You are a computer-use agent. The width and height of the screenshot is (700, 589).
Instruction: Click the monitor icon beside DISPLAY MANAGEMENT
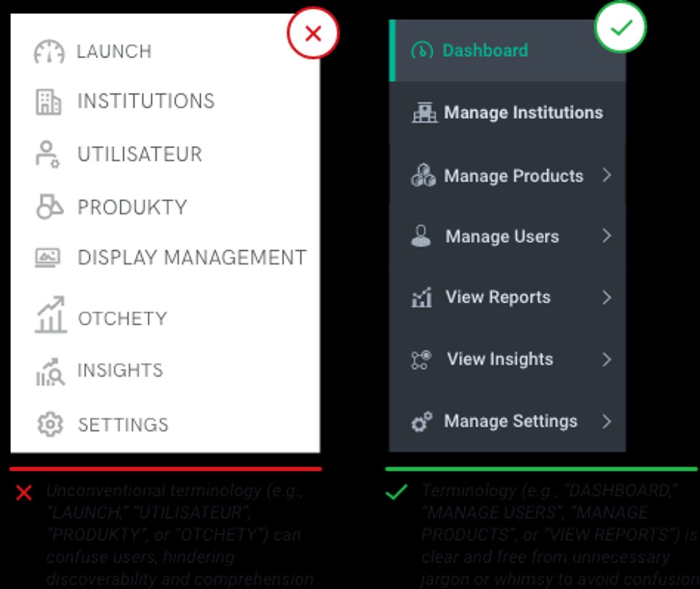pyautogui.click(x=48, y=257)
